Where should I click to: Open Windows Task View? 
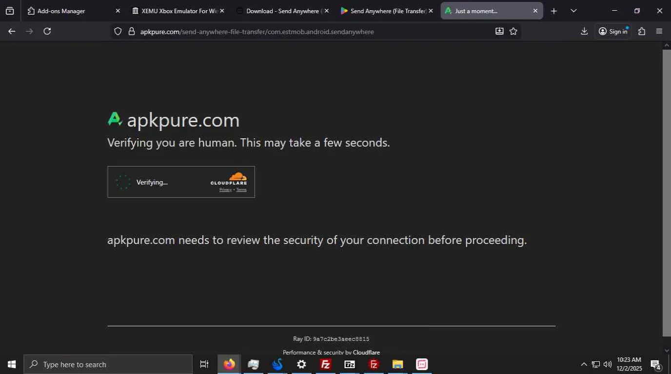pos(204,364)
